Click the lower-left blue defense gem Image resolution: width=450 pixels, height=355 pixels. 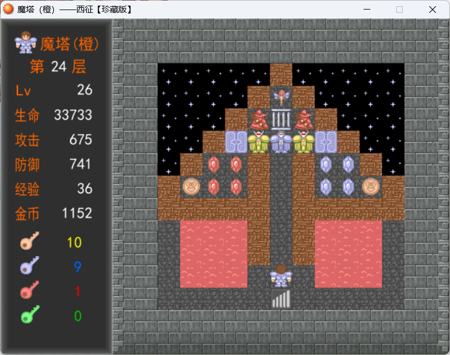[326, 187]
